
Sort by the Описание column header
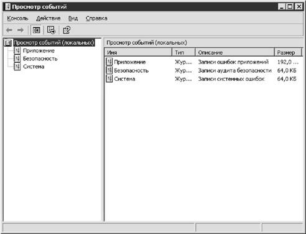pyautogui.click(x=234, y=52)
